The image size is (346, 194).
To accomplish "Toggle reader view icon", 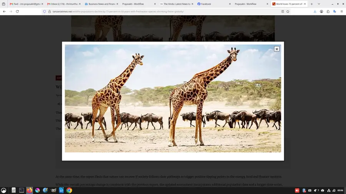I will point(283,12).
